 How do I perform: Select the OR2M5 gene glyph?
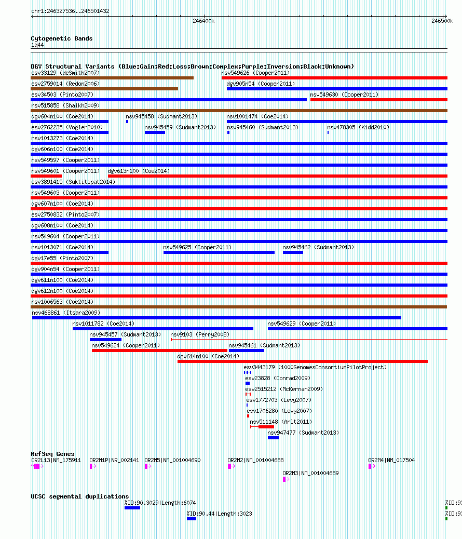[x=148, y=466]
